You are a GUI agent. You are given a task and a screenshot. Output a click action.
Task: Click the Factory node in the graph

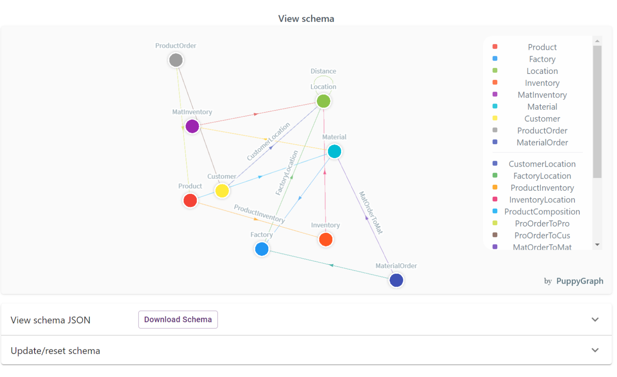coord(262,249)
